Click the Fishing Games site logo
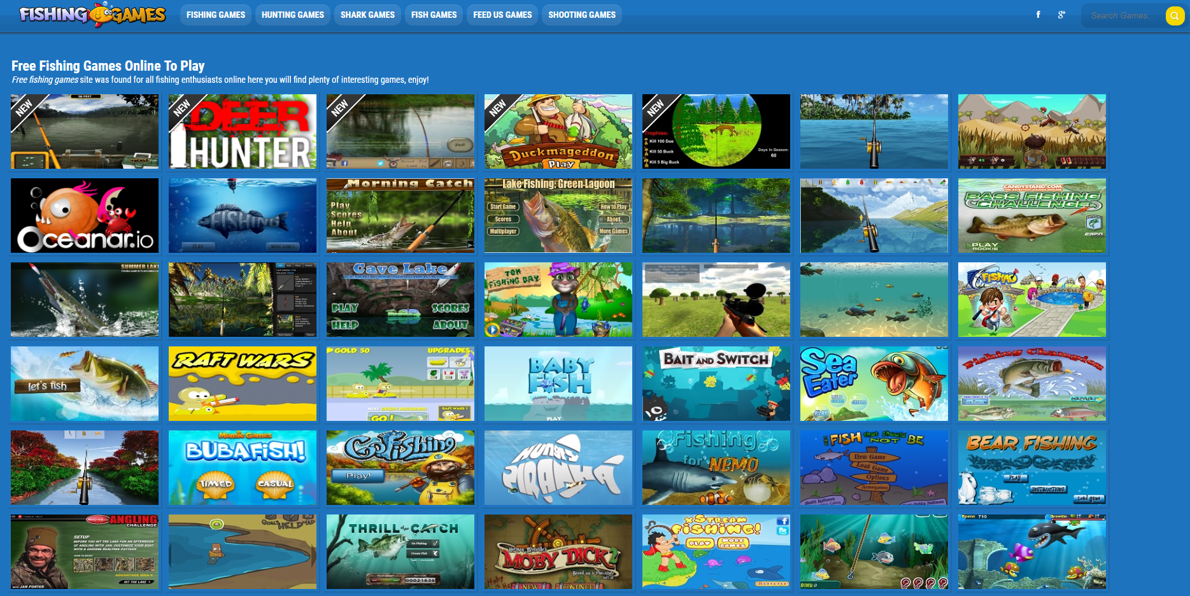The width and height of the screenshot is (1190, 596). click(92, 14)
